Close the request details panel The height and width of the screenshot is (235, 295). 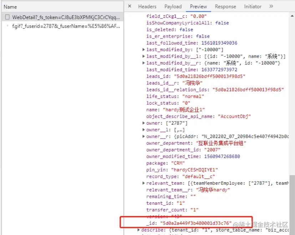[x=129, y=6]
